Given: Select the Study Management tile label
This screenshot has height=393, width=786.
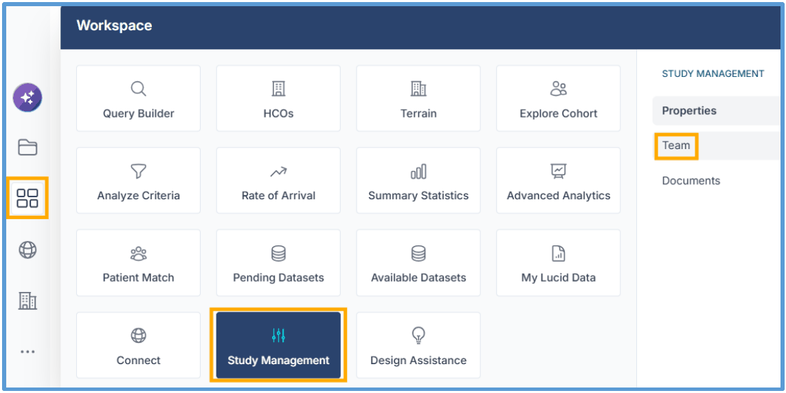Looking at the screenshot, I should click(278, 360).
